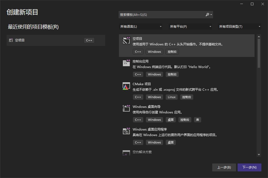Click the CMake 项目 template icon

[x=126, y=86]
